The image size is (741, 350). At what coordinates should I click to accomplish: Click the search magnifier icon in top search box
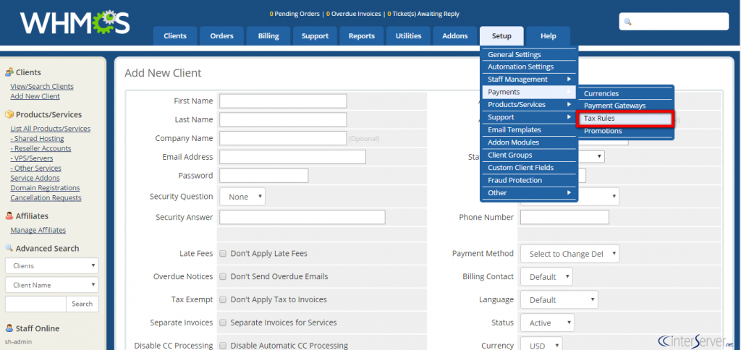tap(627, 22)
